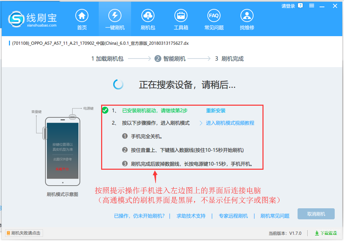Open 求助技术支持 link

(x=191, y=216)
